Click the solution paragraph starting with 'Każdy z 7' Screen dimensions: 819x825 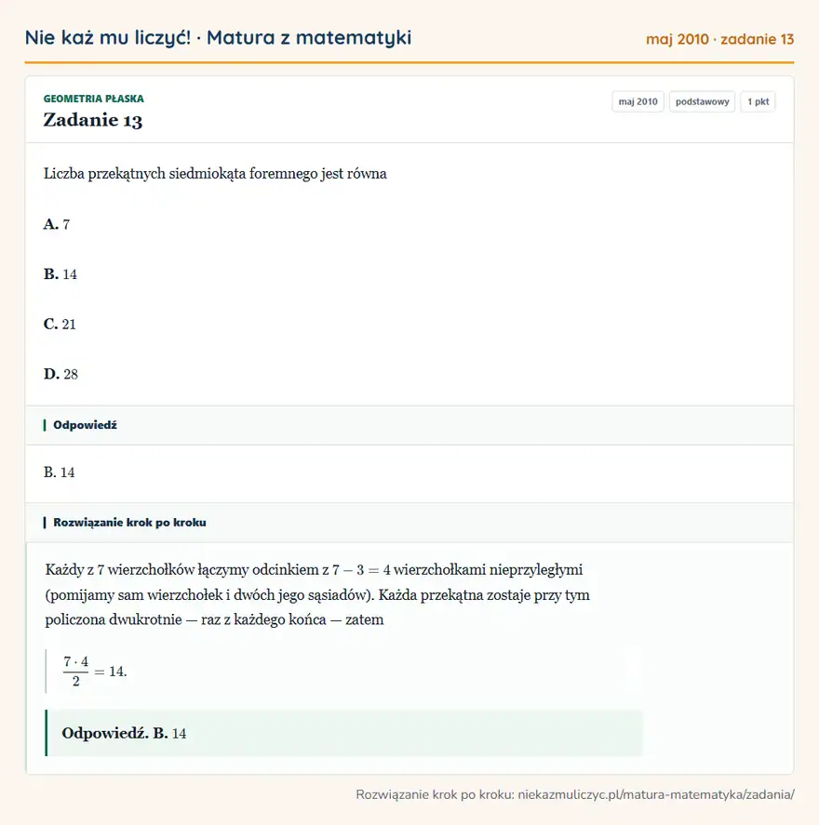[x=317, y=594]
